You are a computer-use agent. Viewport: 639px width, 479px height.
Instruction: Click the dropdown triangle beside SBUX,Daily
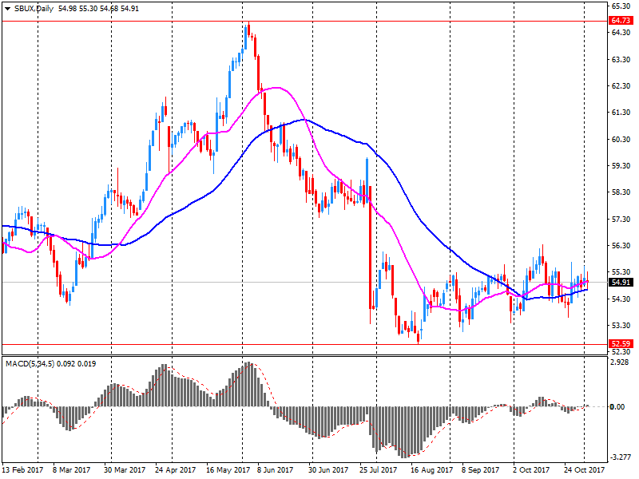[7, 9]
